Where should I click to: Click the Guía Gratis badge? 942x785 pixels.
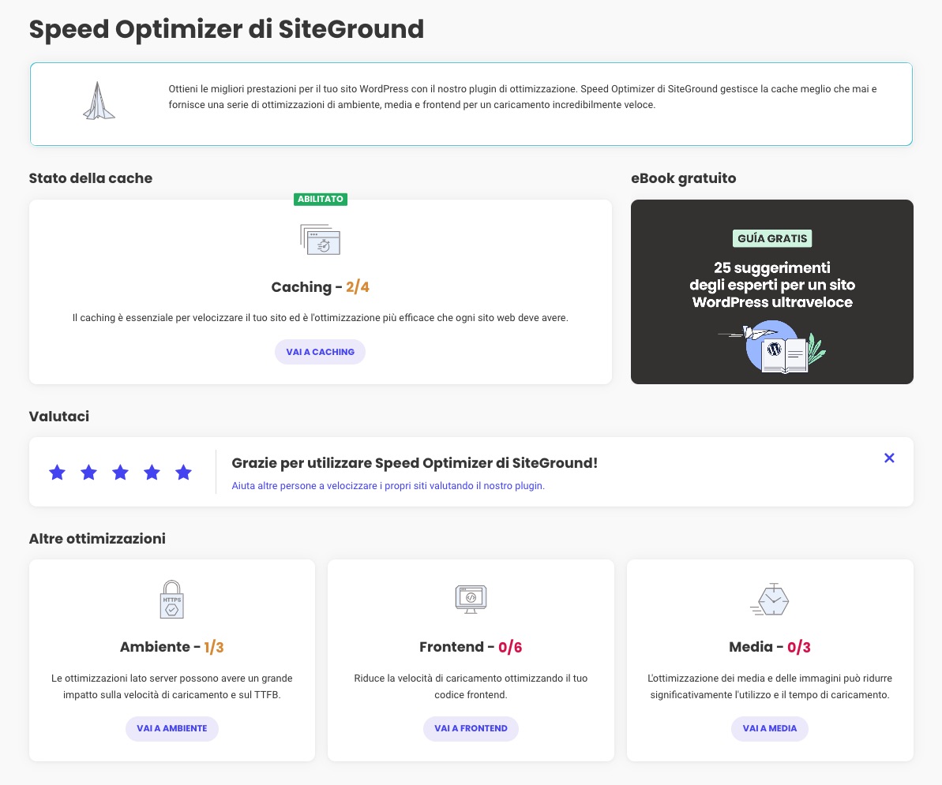pos(772,238)
